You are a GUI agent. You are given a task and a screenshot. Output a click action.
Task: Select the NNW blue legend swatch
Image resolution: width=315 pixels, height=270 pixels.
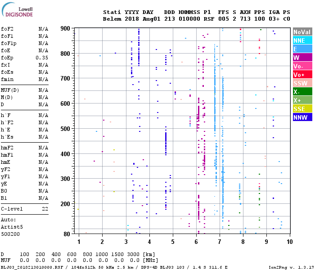302,117
